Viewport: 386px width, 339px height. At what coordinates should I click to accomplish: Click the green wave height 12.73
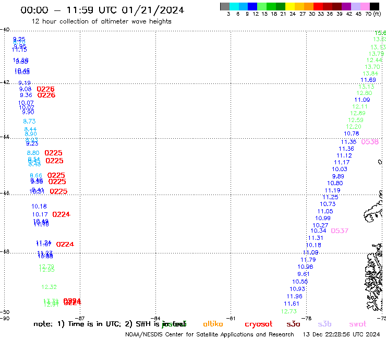(289, 311)
